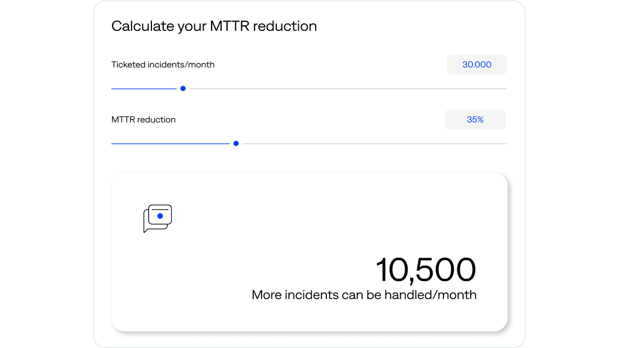The width and height of the screenshot is (619, 348).
Task: Click the 10,500 result number
Action: (425, 270)
